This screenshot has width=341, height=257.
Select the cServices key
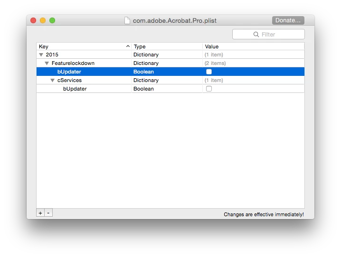pos(69,80)
